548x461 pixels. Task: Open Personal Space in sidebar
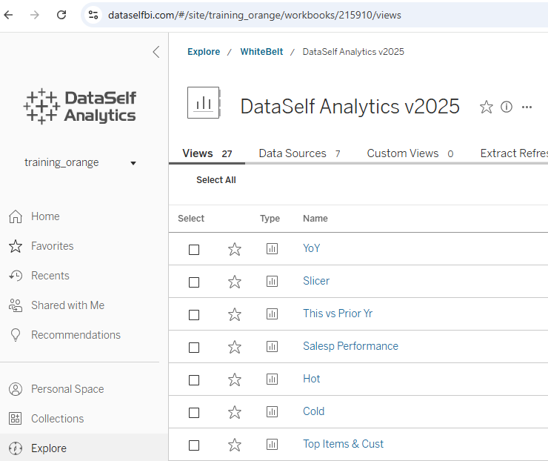(x=67, y=389)
